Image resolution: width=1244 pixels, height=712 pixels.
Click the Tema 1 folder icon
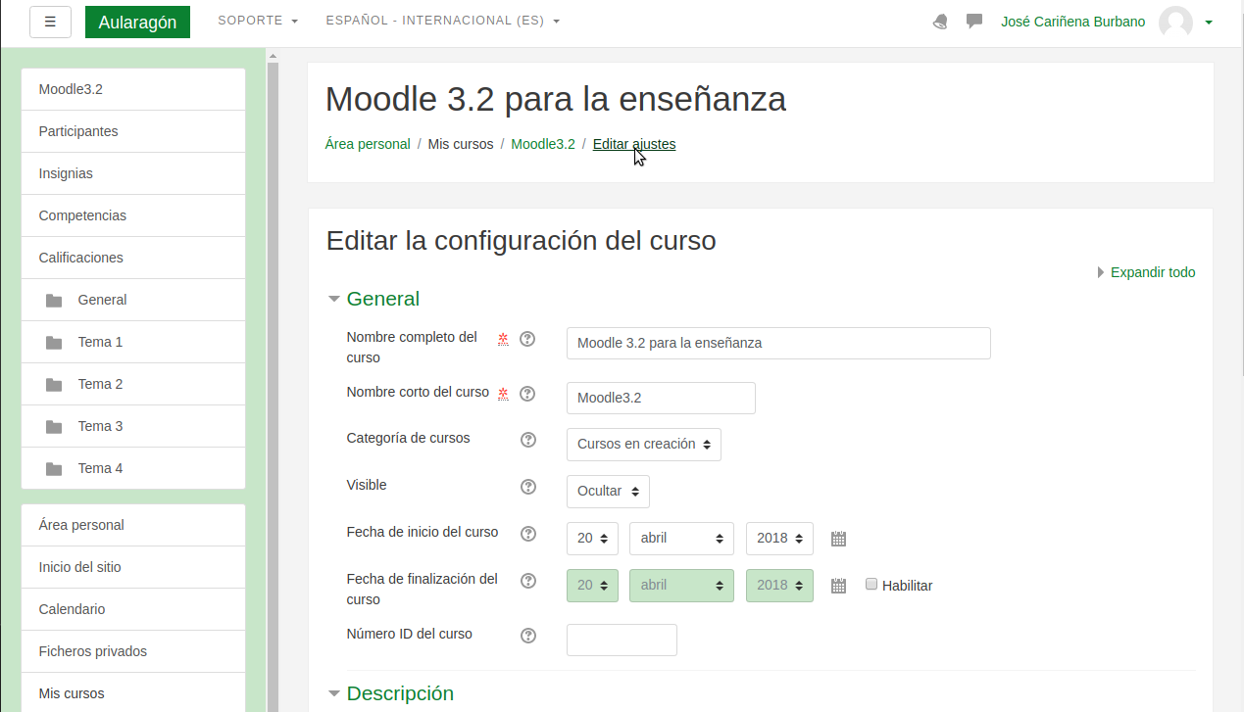tap(54, 343)
